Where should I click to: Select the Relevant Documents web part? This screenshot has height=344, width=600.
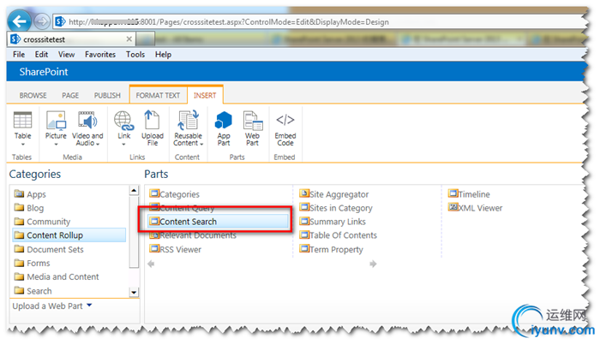click(193, 235)
